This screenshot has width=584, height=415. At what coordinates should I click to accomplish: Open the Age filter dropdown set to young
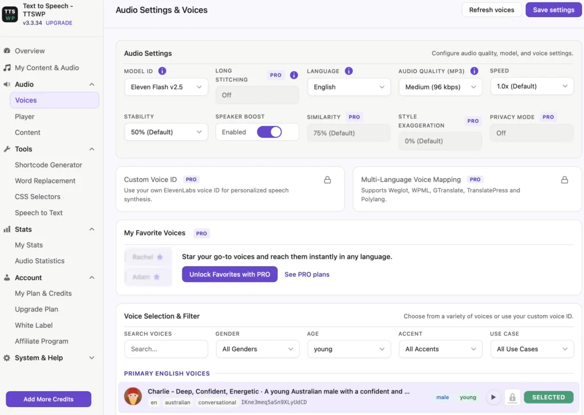pos(349,349)
